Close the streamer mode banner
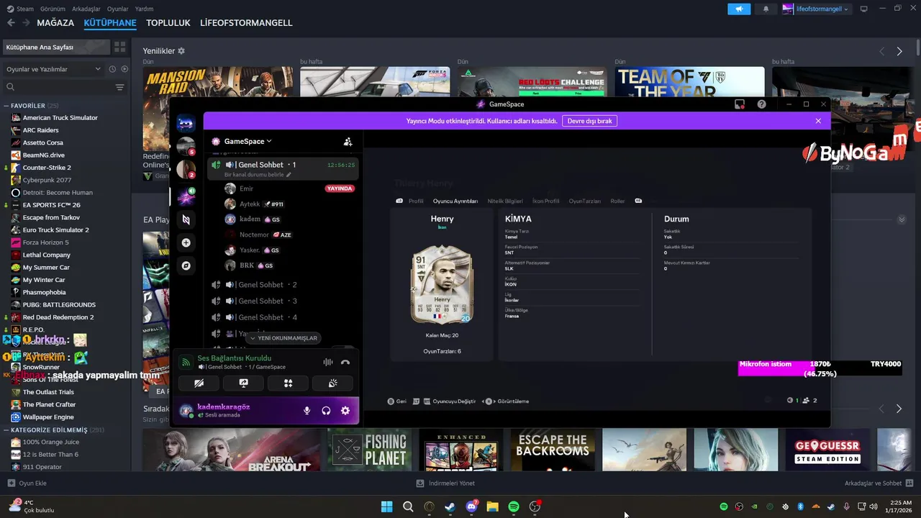This screenshot has height=518, width=921. click(x=818, y=121)
